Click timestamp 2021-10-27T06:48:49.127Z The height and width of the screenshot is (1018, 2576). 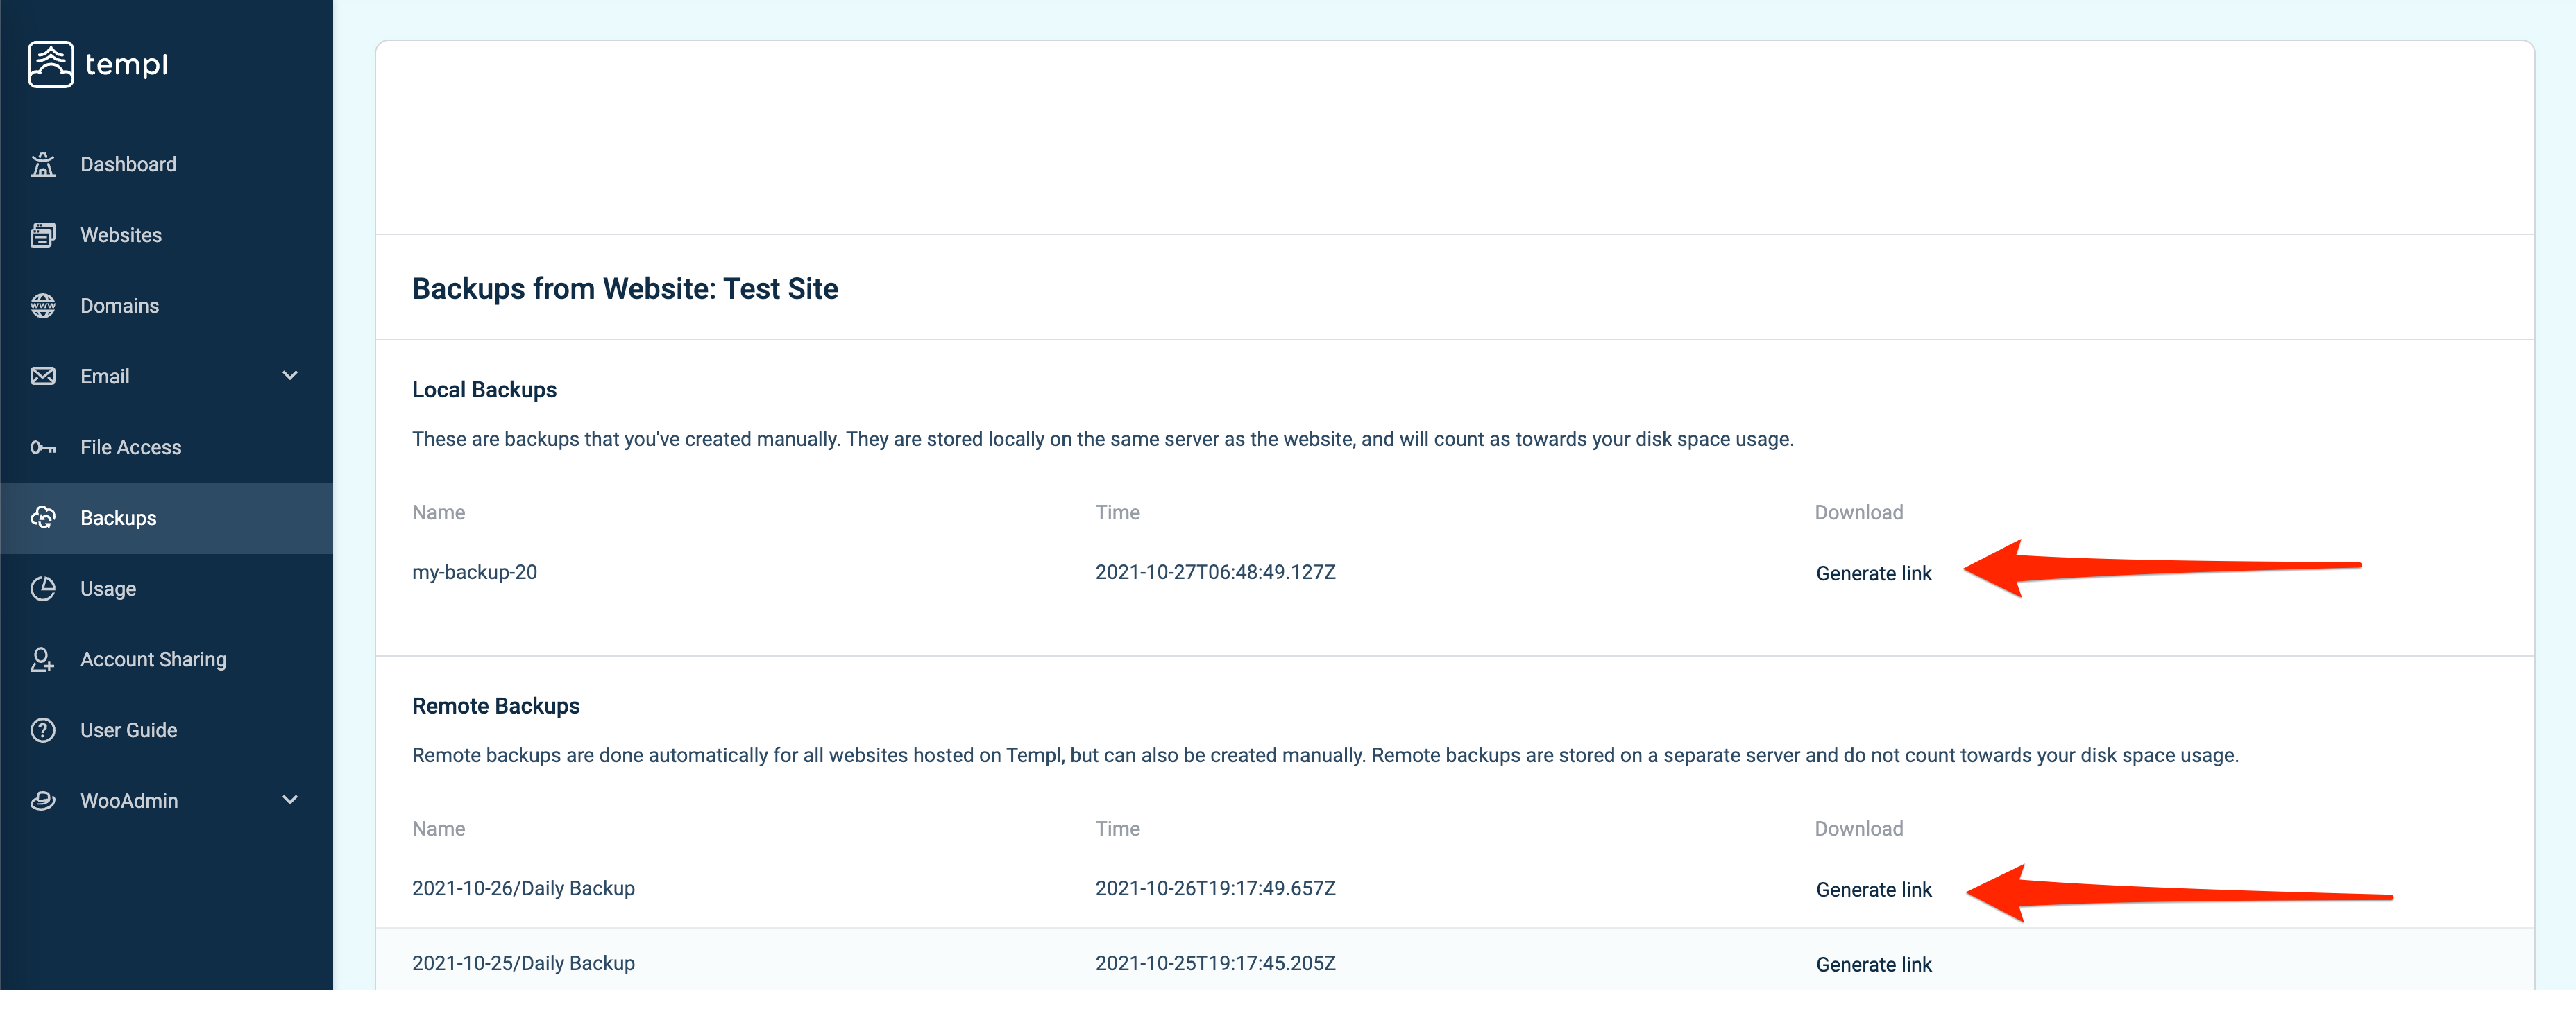1215,572
